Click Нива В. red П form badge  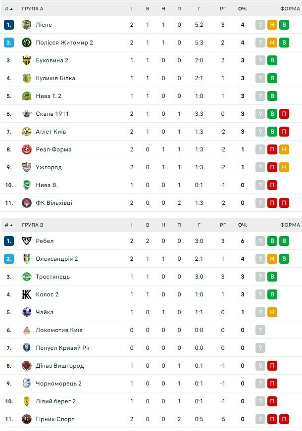point(272,185)
